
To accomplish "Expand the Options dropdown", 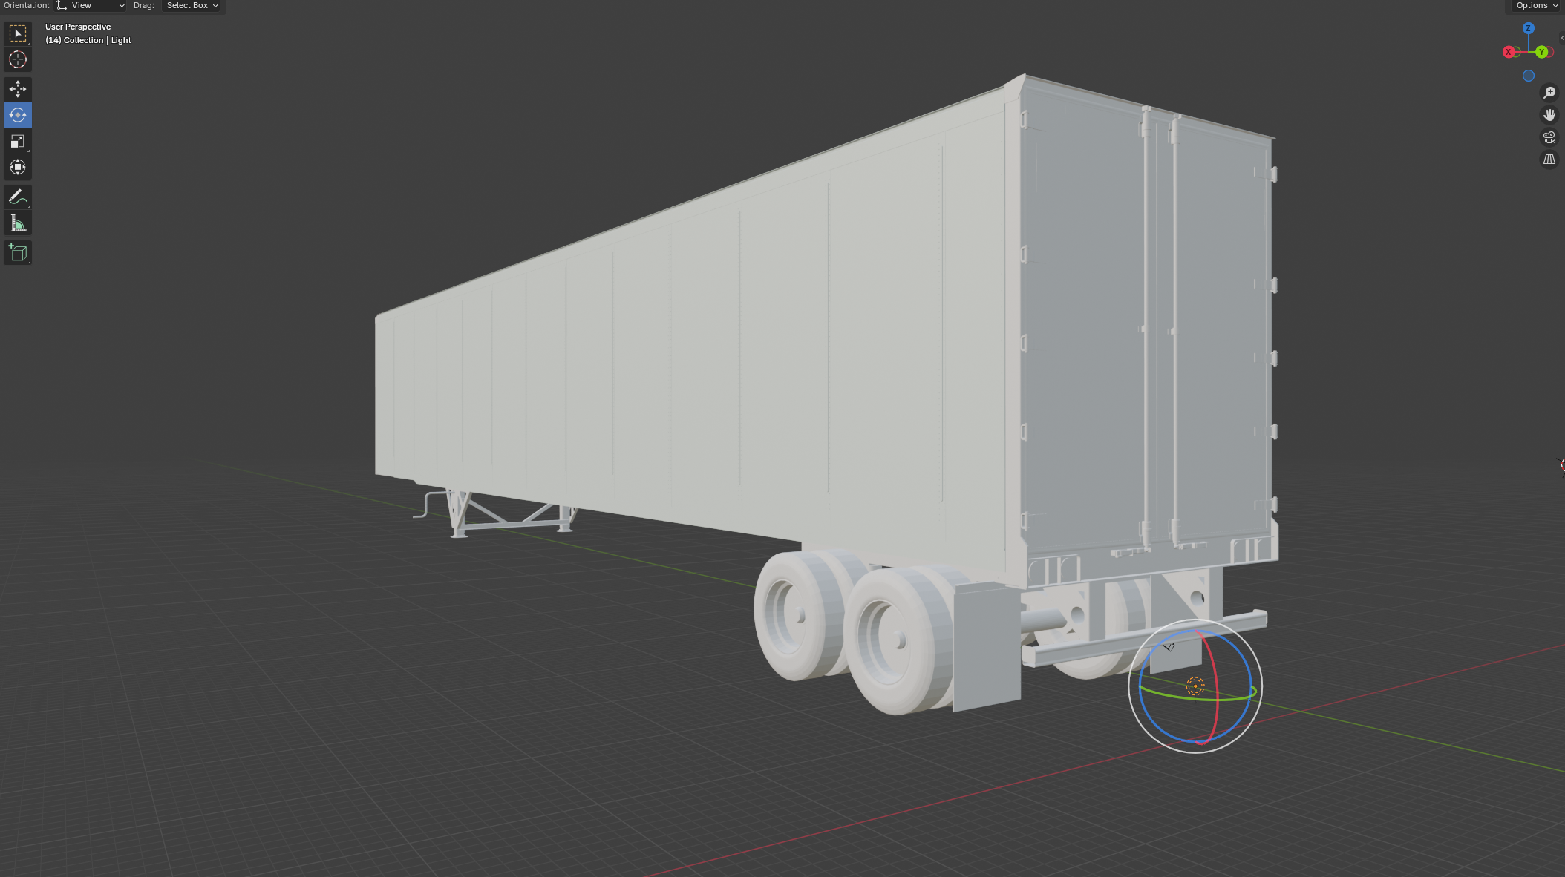I will pyautogui.click(x=1537, y=6).
